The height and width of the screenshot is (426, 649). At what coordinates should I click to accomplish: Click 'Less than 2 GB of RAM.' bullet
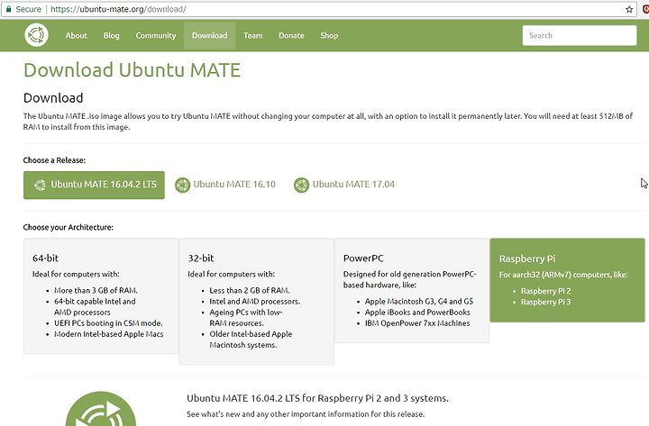tap(250, 290)
